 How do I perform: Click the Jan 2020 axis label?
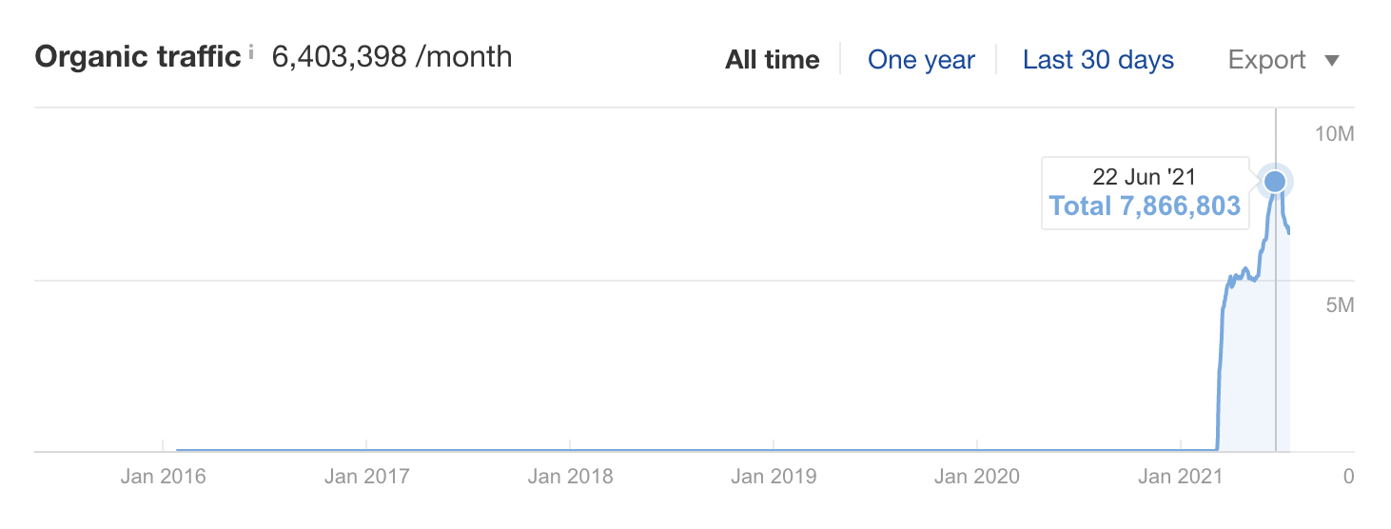pos(977,476)
